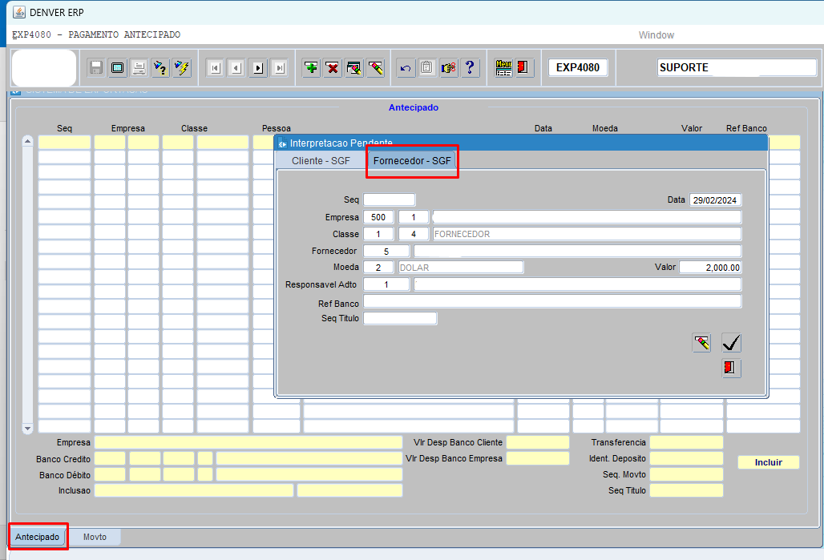Viewport: 824px width, 560px height.
Task: Close the Interpretacao Pendente dialog via door icon
Action: [732, 368]
